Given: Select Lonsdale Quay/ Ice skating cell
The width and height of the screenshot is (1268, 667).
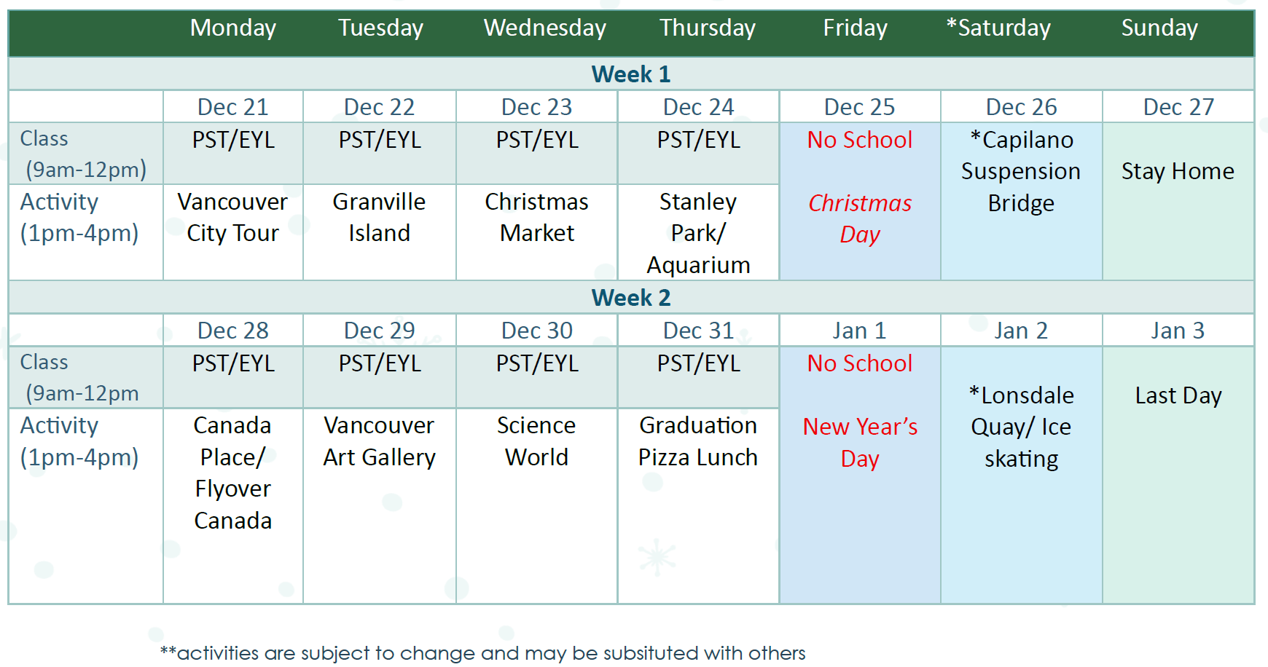Looking at the screenshot, I should pyautogui.click(x=1021, y=474).
